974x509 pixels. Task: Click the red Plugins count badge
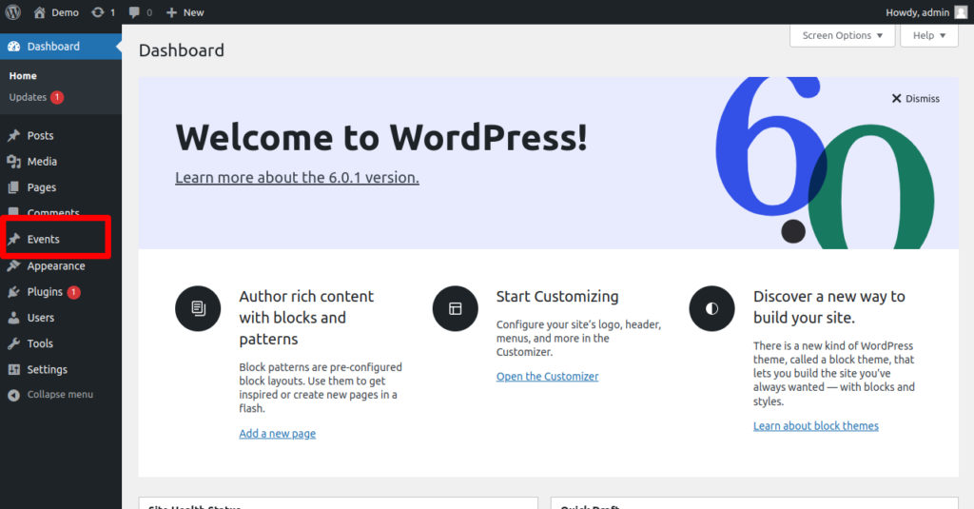74,292
